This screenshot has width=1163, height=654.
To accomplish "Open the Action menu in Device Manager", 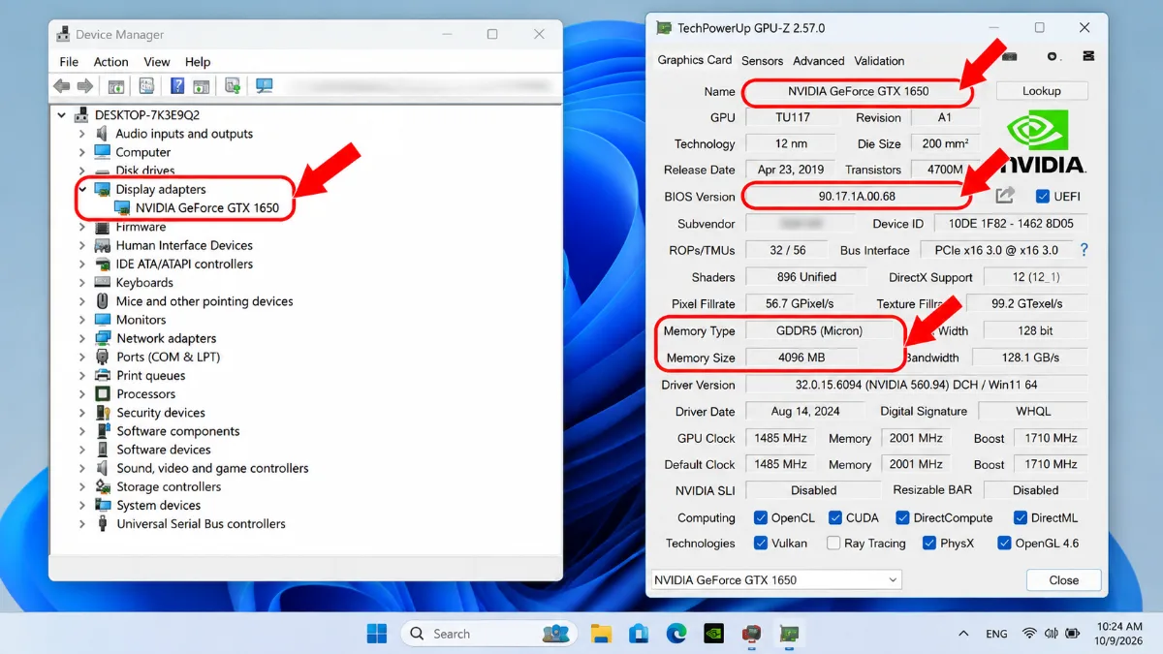I will tap(111, 61).
